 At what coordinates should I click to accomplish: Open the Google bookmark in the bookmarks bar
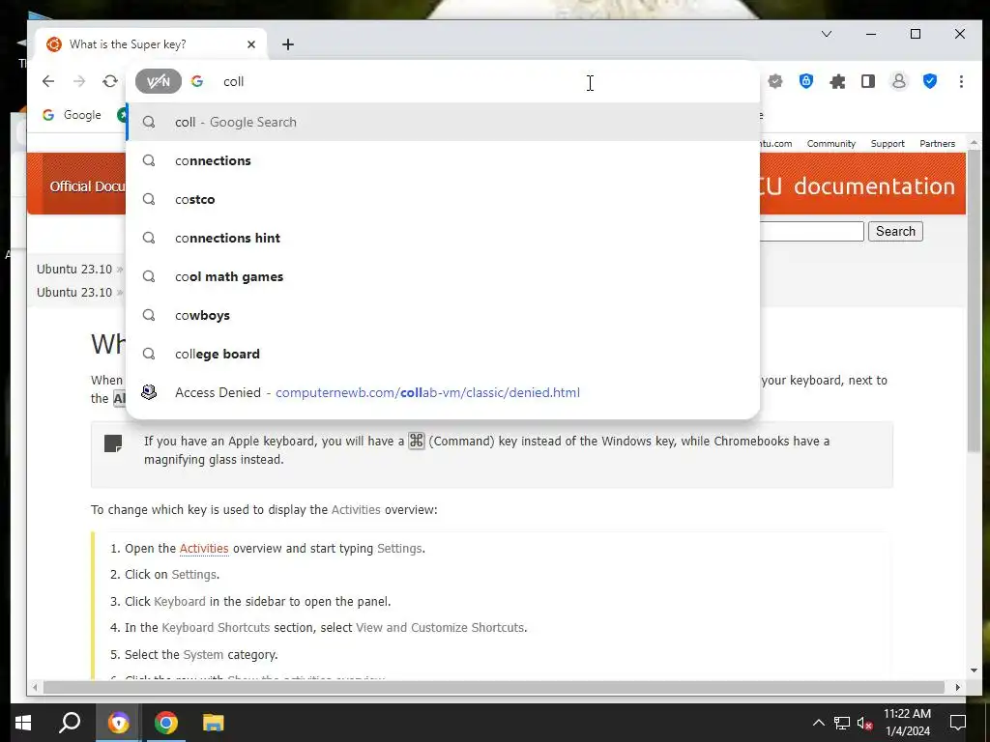(x=72, y=115)
